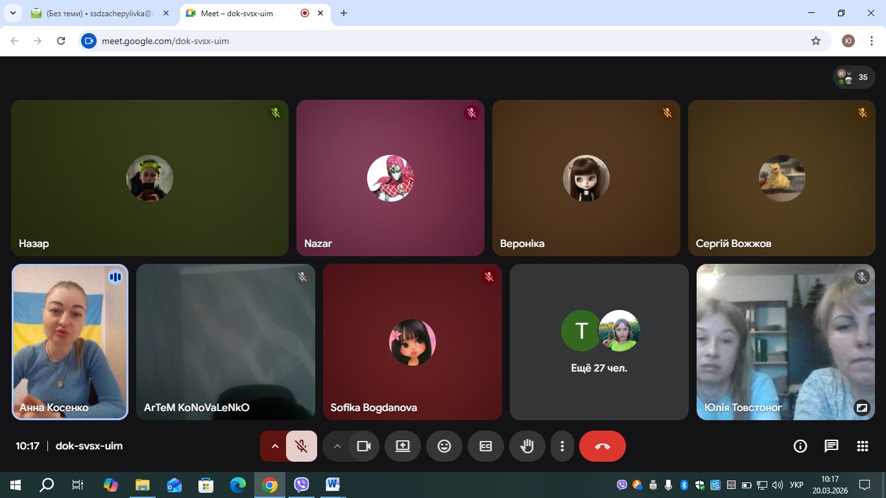
Task: Show all 35 participants
Action: pyautogui.click(x=854, y=77)
